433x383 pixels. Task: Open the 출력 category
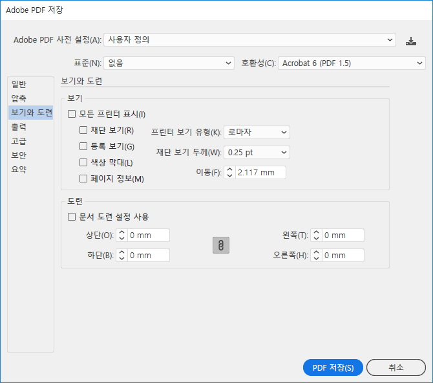pos(30,127)
